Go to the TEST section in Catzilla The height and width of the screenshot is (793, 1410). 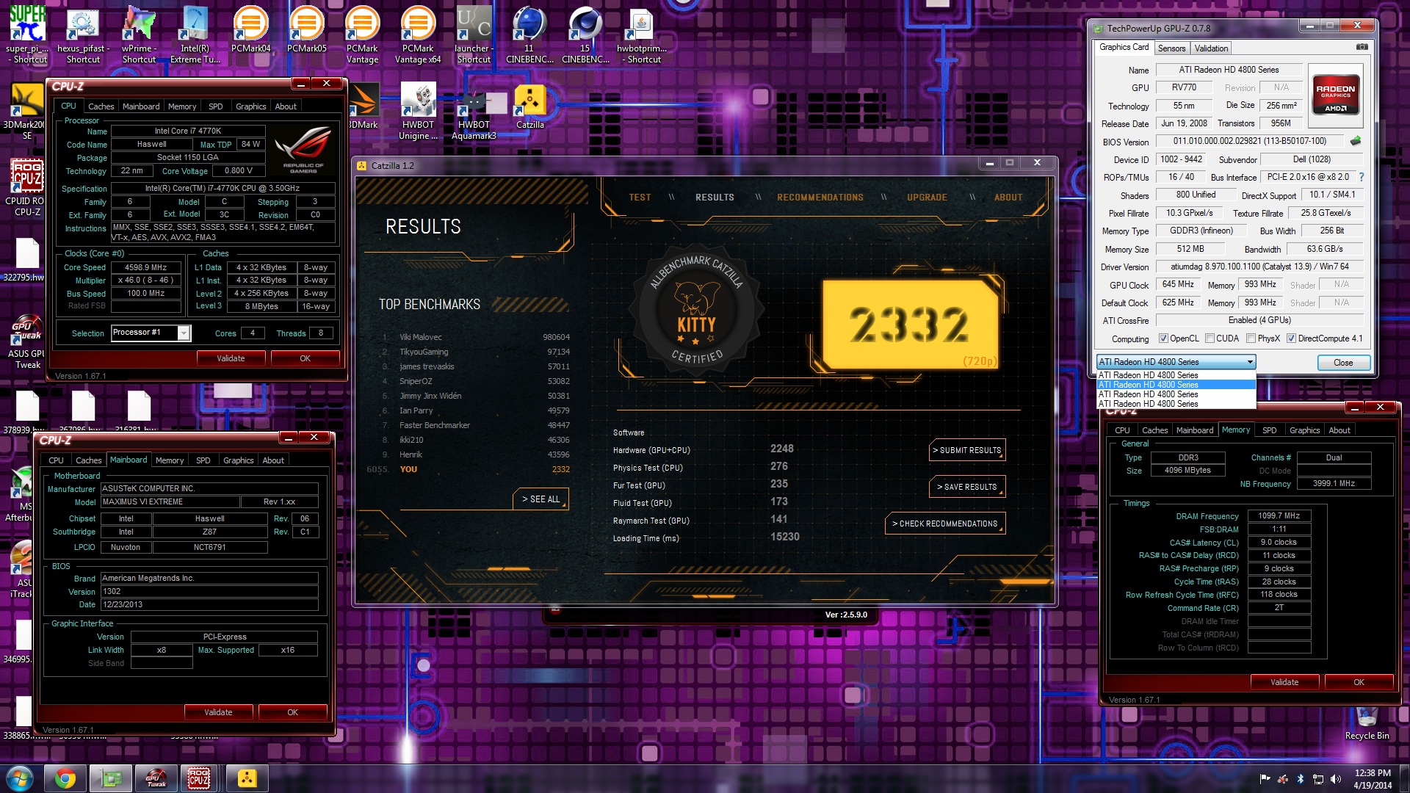pos(640,198)
